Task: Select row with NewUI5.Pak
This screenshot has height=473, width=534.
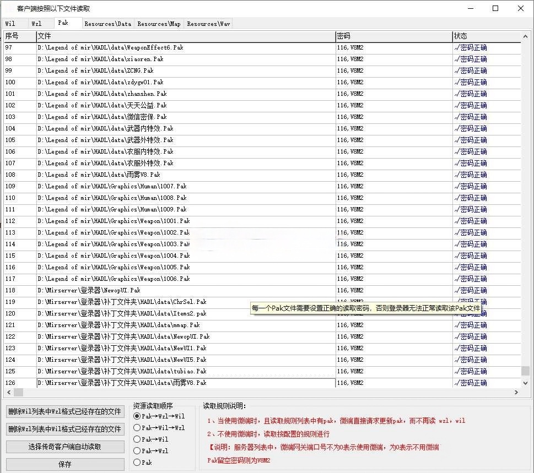Action: click(x=262, y=360)
